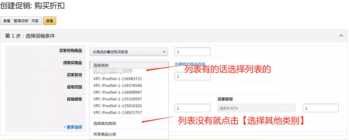This screenshot has height=140, width=349.
Task: Open the 此商品的最低购买数量 dropdown
Action: pyautogui.click(x=129, y=52)
